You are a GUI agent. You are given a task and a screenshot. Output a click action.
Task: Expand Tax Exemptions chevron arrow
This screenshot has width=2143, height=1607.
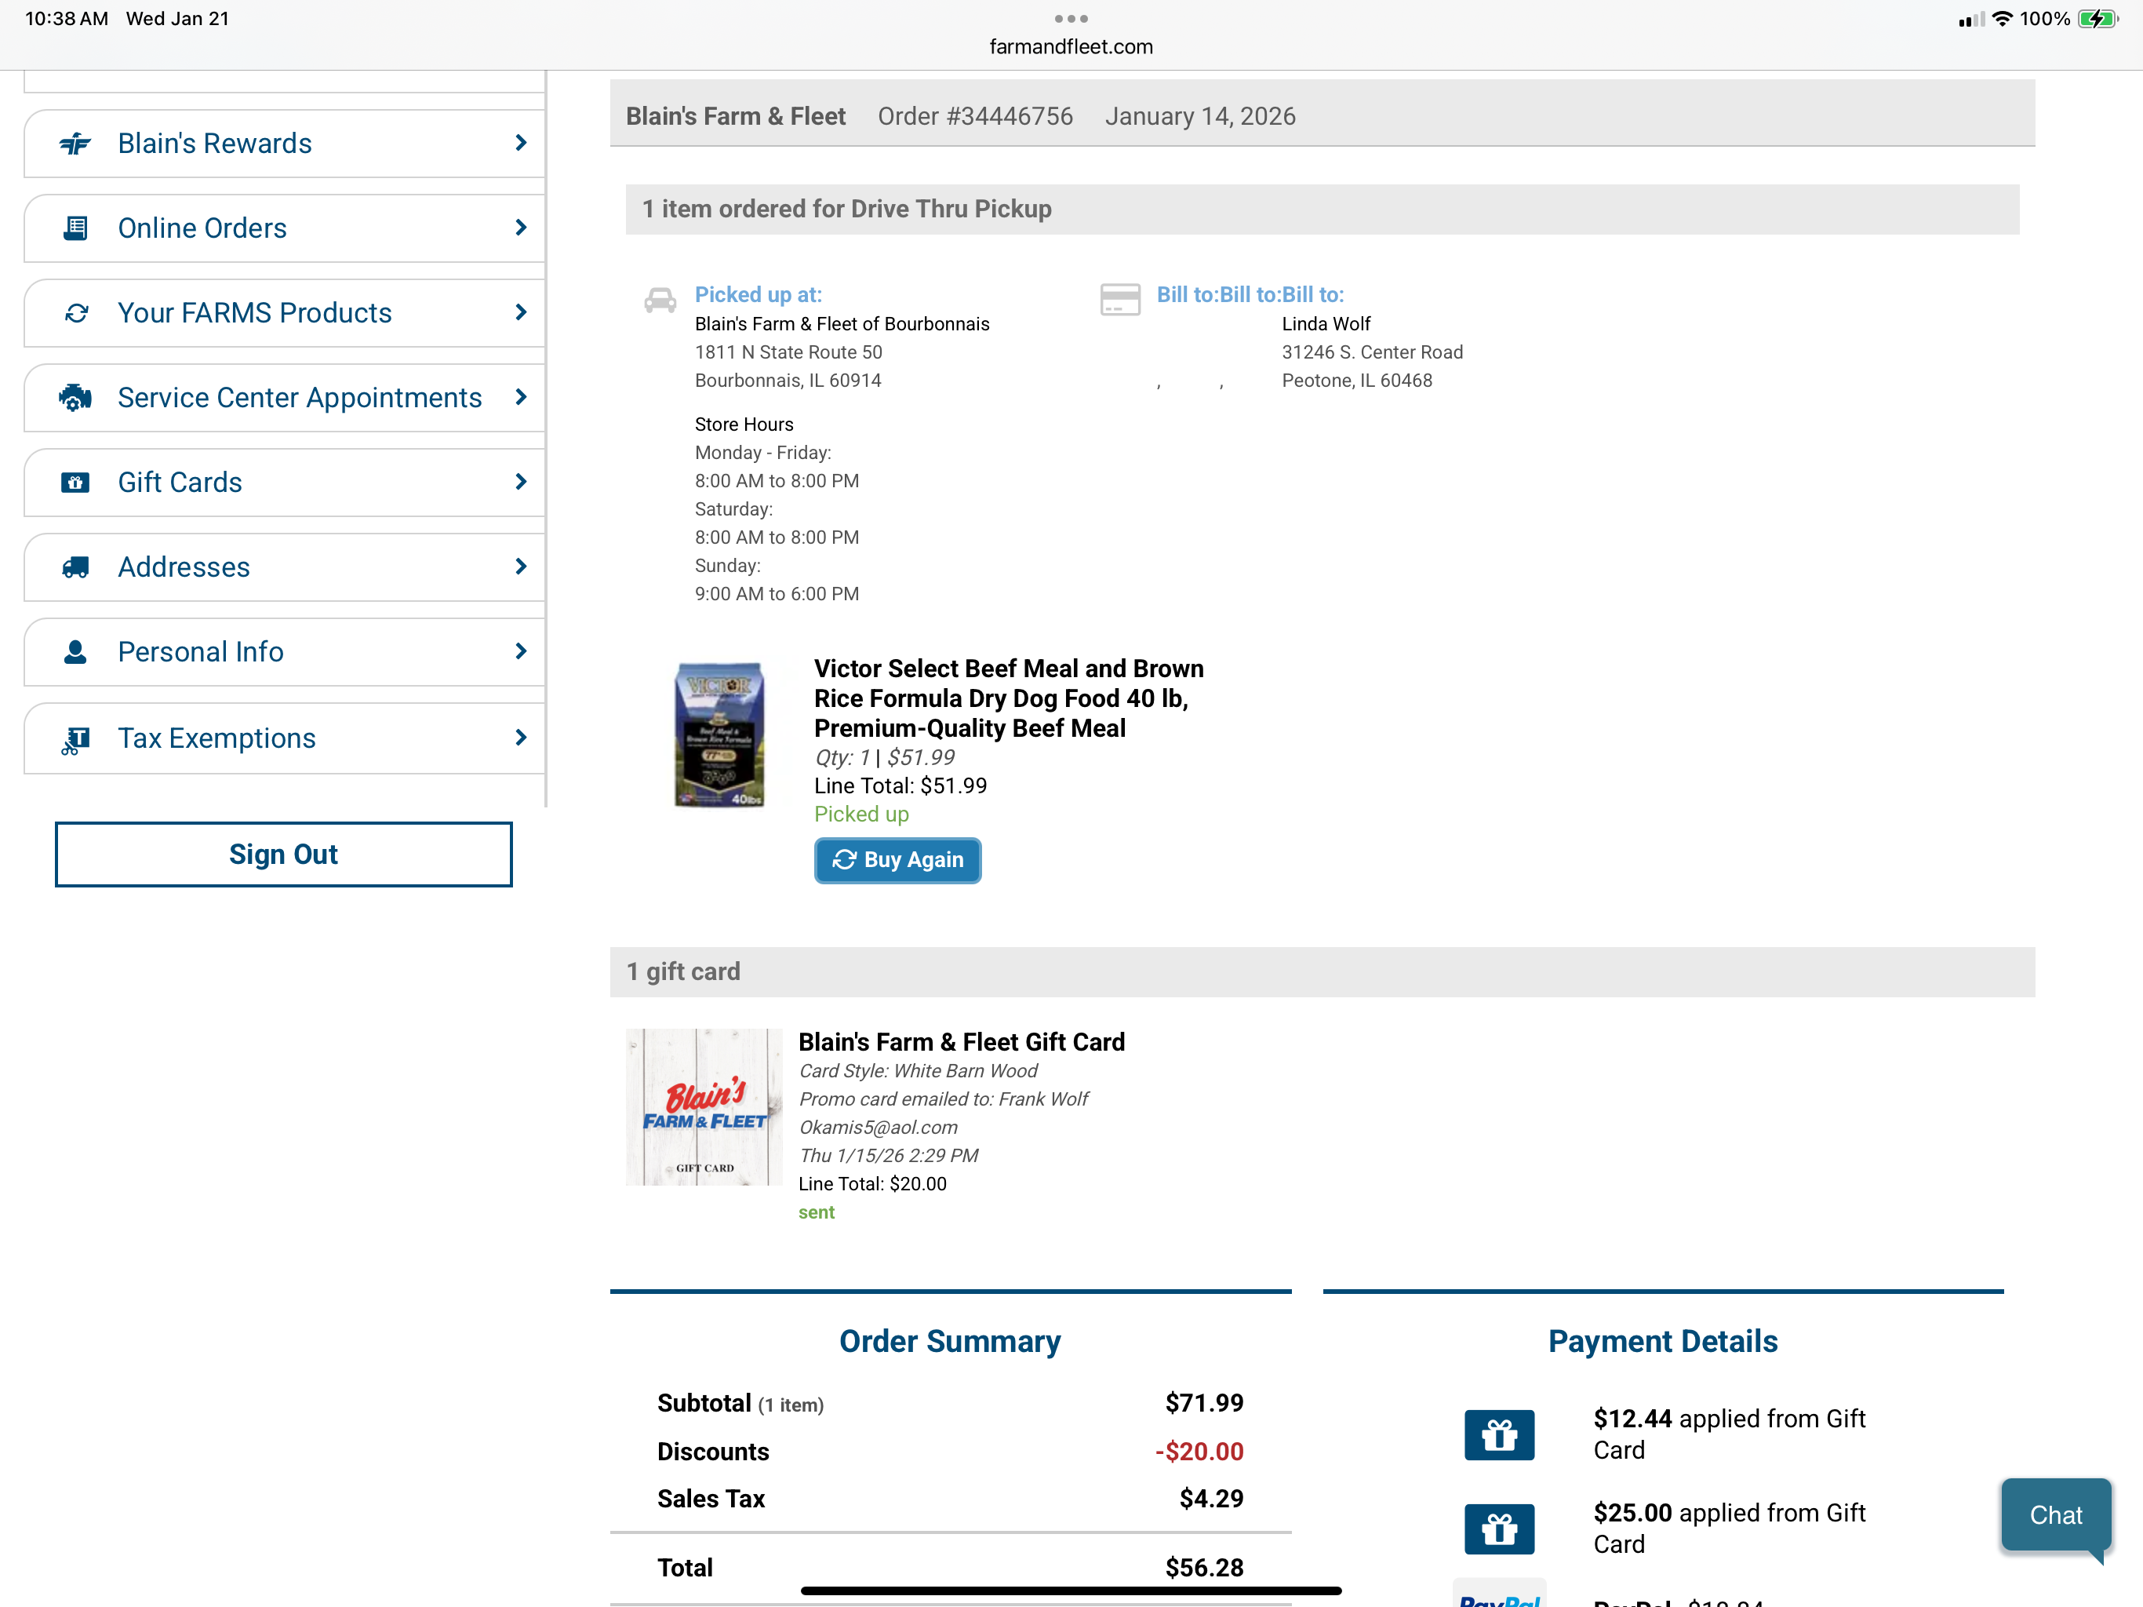520,738
